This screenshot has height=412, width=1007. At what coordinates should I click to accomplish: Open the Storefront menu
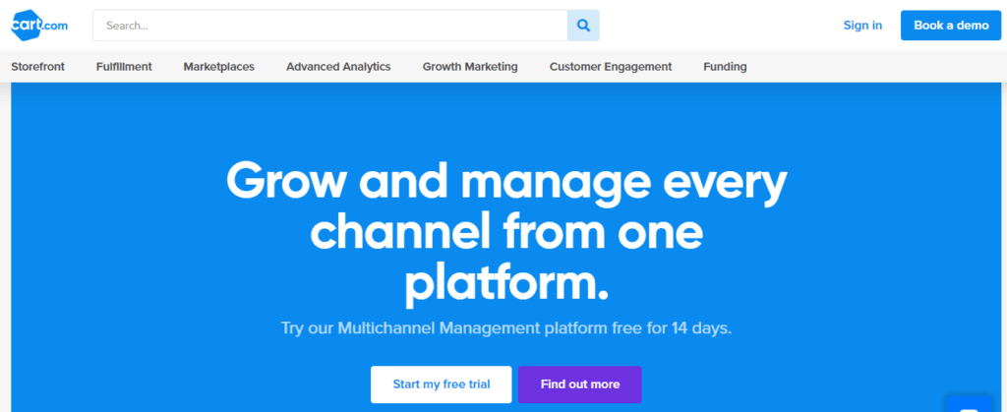38,67
